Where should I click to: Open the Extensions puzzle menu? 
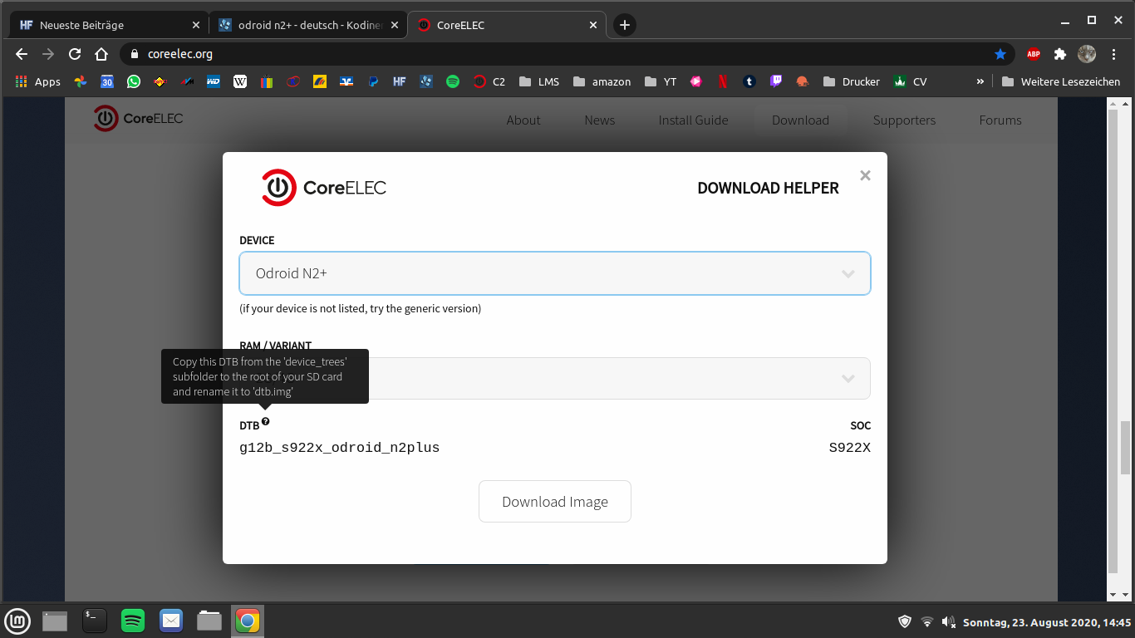pos(1060,54)
